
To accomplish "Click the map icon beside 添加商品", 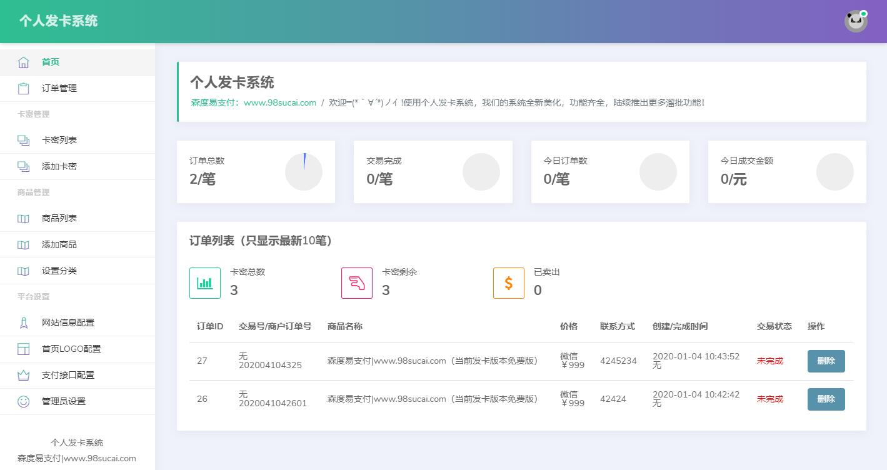I will point(24,244).
